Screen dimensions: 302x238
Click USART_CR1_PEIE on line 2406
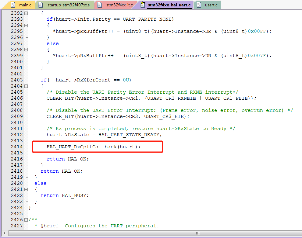coord(226,98)
